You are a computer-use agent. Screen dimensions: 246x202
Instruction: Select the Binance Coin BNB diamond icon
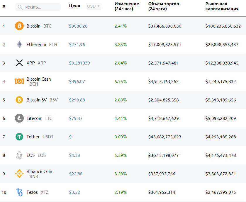pos(19,174)
